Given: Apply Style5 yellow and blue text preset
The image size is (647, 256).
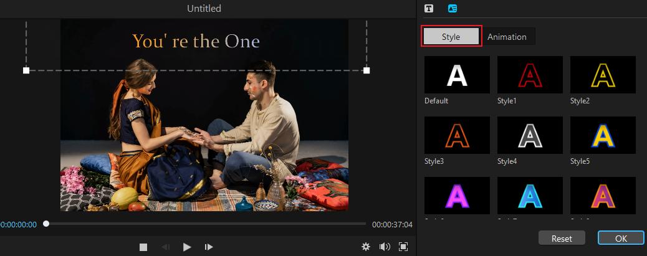Looking at the screenshot, I should click(603, 135).
